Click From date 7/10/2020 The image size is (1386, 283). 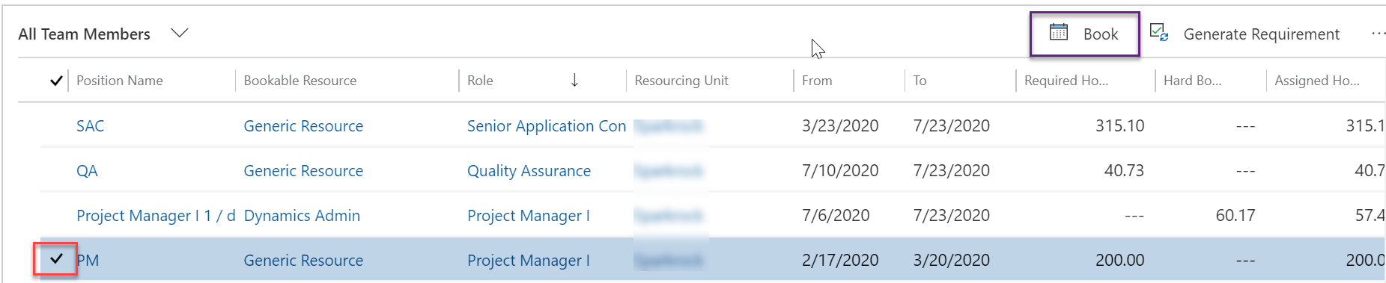pyautogui.click(x=840, y=170)
